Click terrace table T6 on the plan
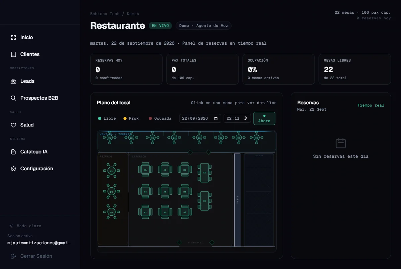The image size is (401, 269). coord(221,137)
